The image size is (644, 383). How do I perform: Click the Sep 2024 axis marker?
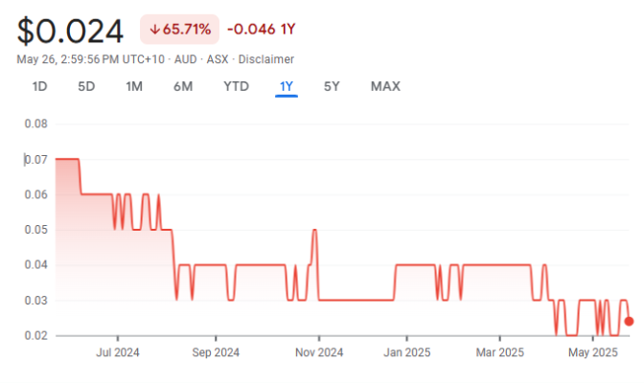coord(216,352)
